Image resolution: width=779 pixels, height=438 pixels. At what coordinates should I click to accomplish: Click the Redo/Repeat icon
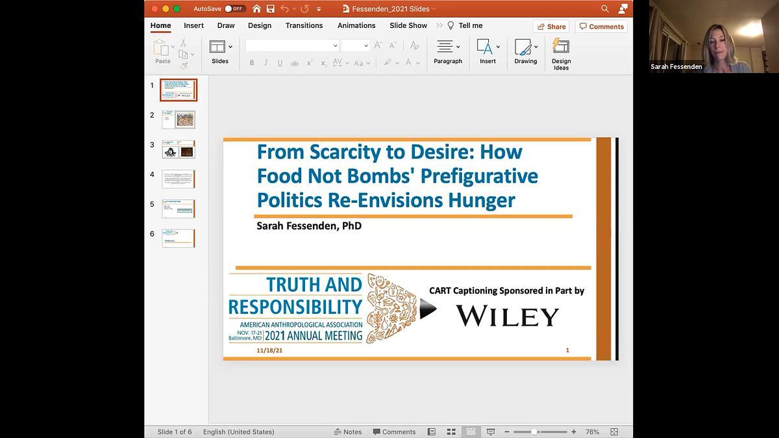305,9
